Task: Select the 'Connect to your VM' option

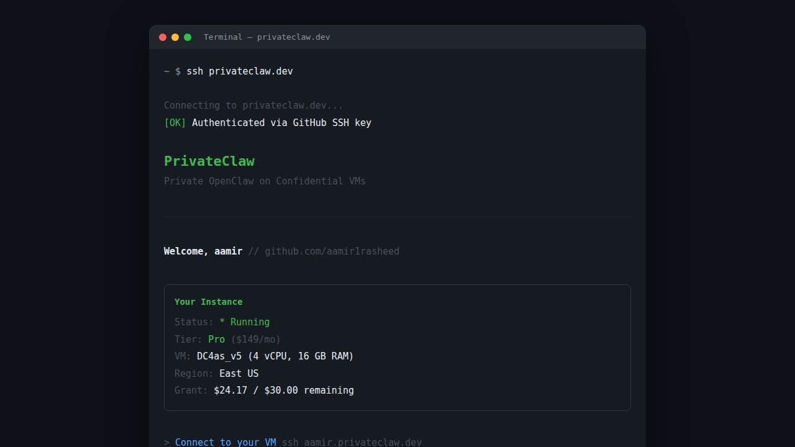Action: pos(225,442)
